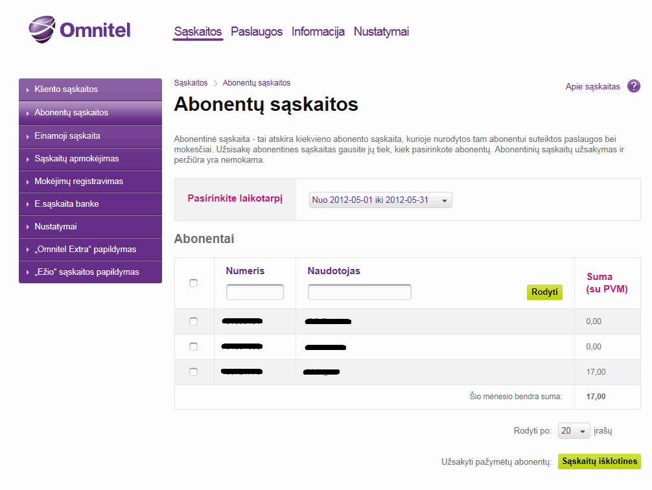The image size is (652, 490).
Task: Click the bold 17,00 monthly total
Action: coord(596,397)
